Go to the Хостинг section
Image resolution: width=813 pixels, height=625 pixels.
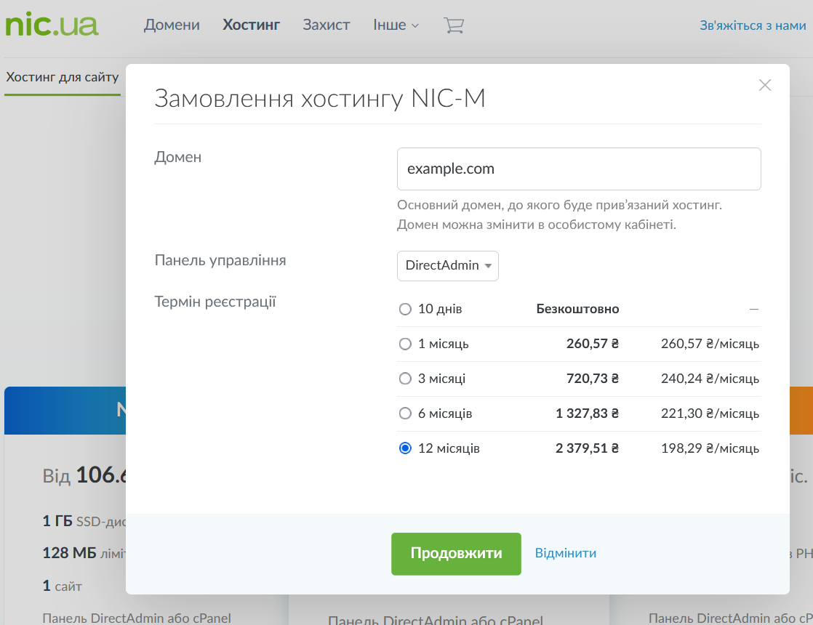tap(251, 25)
